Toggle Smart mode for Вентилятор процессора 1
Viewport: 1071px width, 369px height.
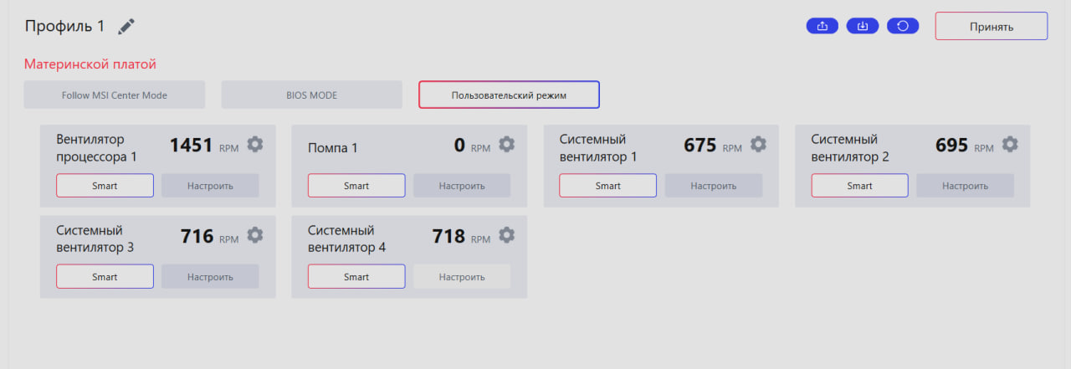[105, 186]
